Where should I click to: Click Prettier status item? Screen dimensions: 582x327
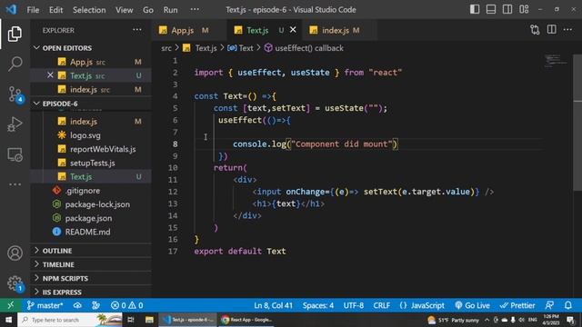[x=517, y=305]
